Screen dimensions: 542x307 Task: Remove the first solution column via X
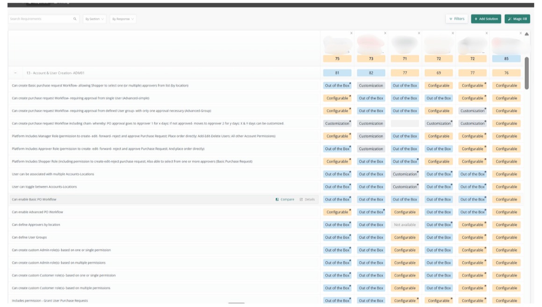(x=351, y=33)
